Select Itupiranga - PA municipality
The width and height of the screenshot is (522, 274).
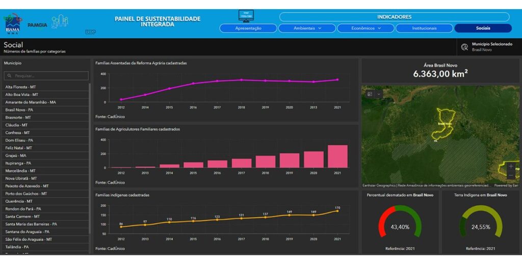click(x=45, y=163)
